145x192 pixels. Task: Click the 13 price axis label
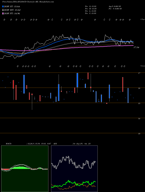[x=139, y=134]
